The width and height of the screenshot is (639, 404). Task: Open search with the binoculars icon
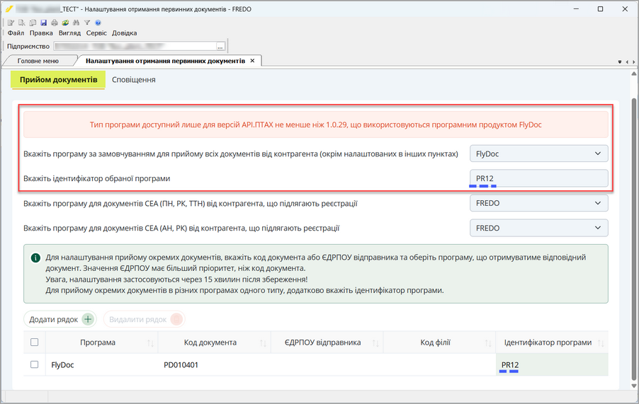(x=77, y=23)
